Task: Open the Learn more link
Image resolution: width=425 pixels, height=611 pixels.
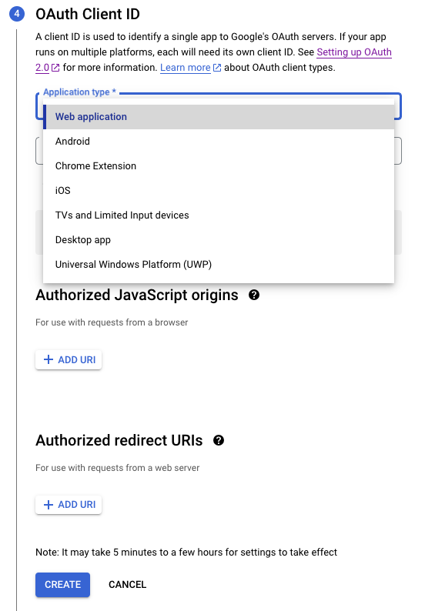Action: tap(186, 68)
